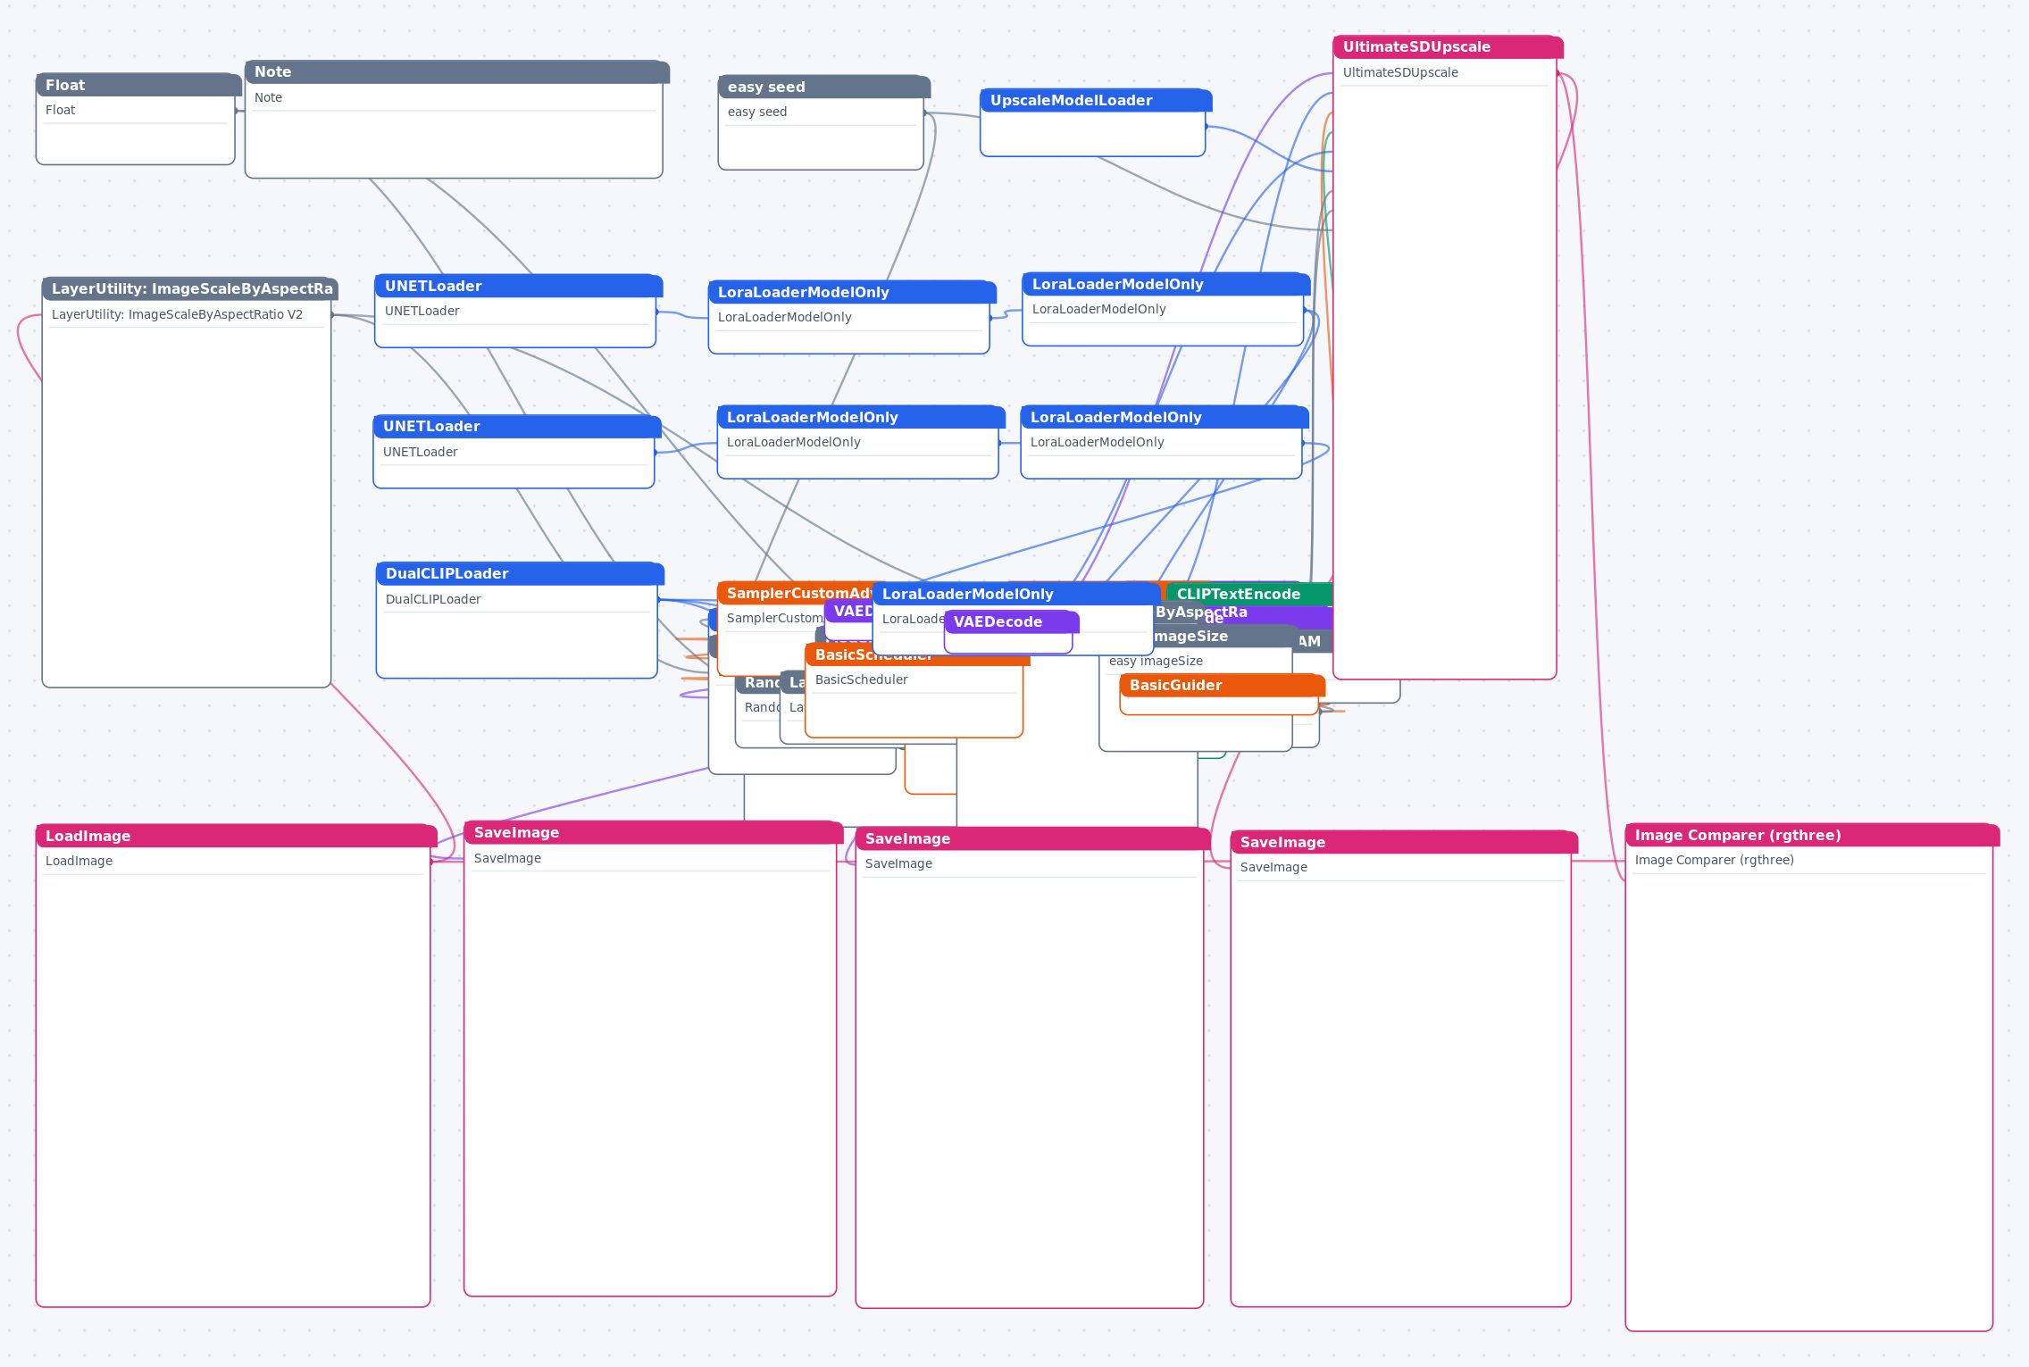Screen dimensions: 2029x1367
Task: Click the UpscaleModelLoader output port dot
Action: click(x=1206, y=126)
